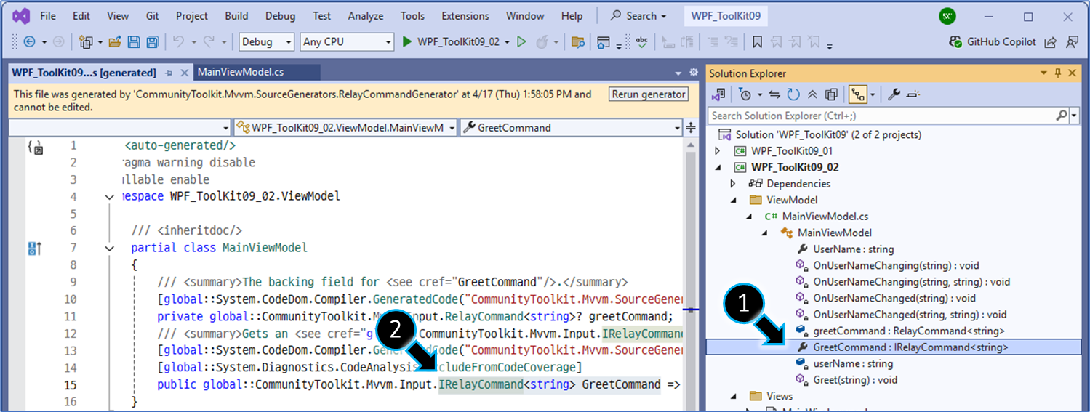
Task: Click the Redo arrow icon
Action: (x=209, y=42)
